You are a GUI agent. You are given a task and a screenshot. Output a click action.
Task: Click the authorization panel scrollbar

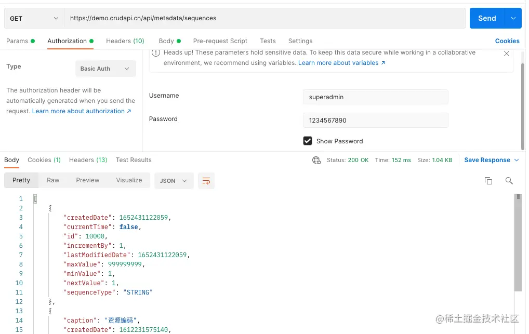(x=523, y=106)
